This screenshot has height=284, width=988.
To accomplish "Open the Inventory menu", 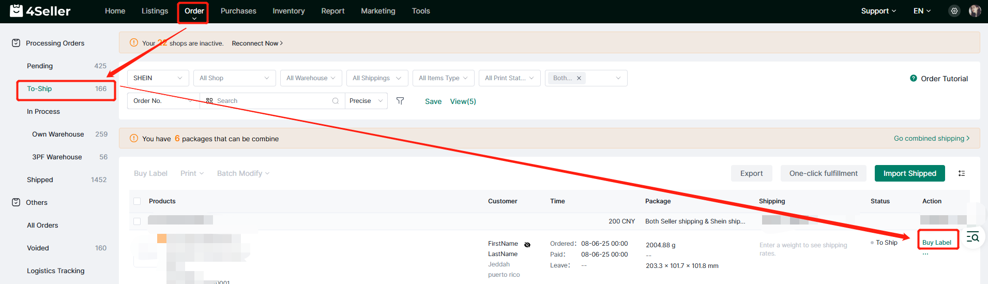I will click(x=288, y=11).
